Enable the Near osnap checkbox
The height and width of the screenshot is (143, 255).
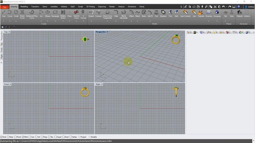[x=8, y=137]
